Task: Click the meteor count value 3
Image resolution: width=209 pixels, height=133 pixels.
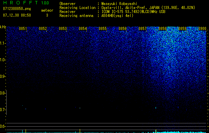Action: coord(47,15)
